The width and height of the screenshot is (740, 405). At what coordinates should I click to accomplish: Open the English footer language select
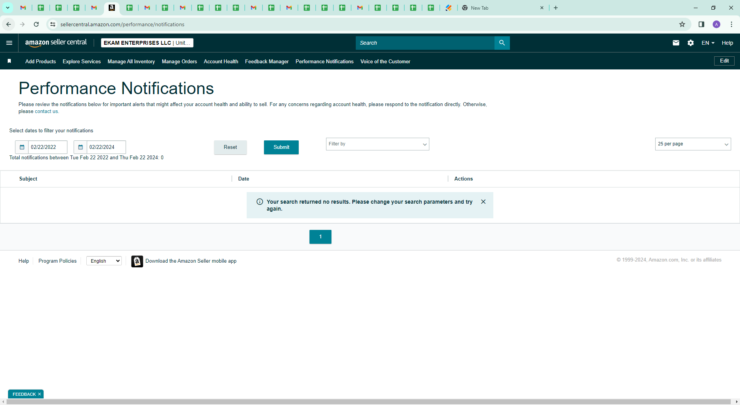pyautogui.click(x=104, y=261)
